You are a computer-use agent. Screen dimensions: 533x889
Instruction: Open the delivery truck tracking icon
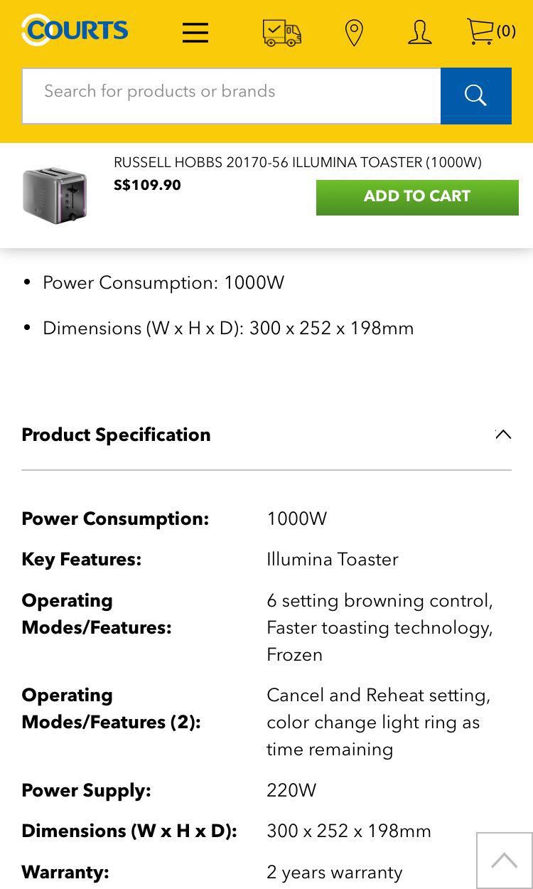click(281, 32)
